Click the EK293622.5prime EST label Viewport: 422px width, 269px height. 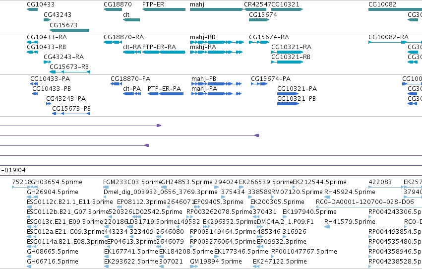[x=131, y=262]
